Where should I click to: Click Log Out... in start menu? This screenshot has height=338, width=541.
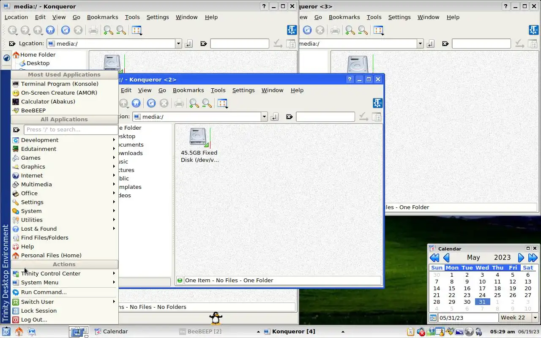pyautogui.click(x=64, y=319)
